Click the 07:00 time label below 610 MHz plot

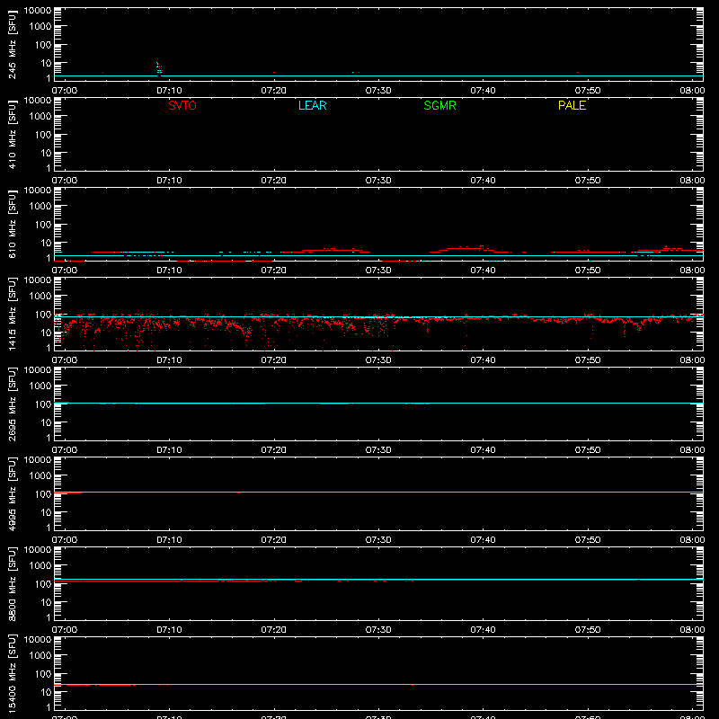click(65, 271)
